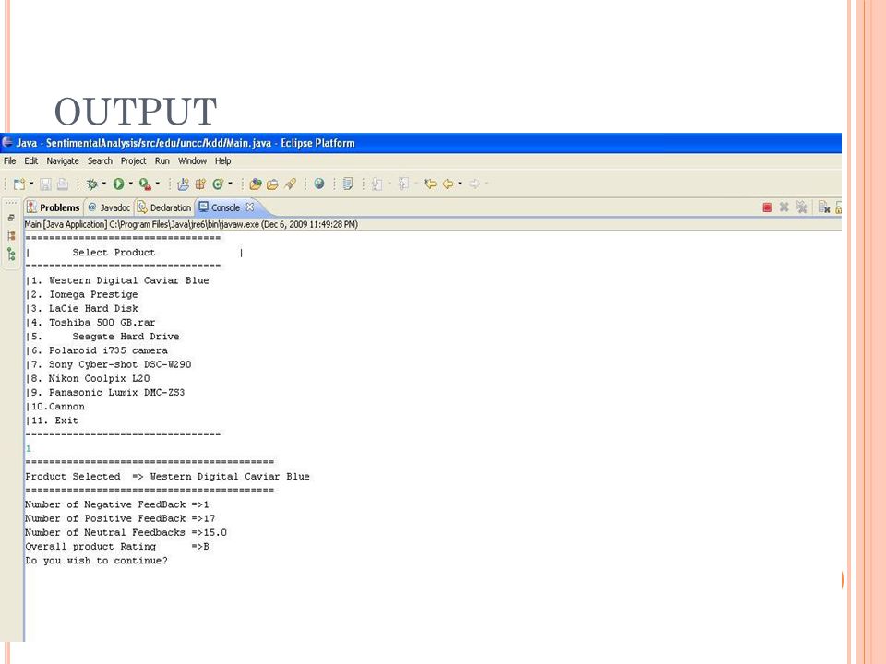Click the Print icon in toolbar

(63, 184)
